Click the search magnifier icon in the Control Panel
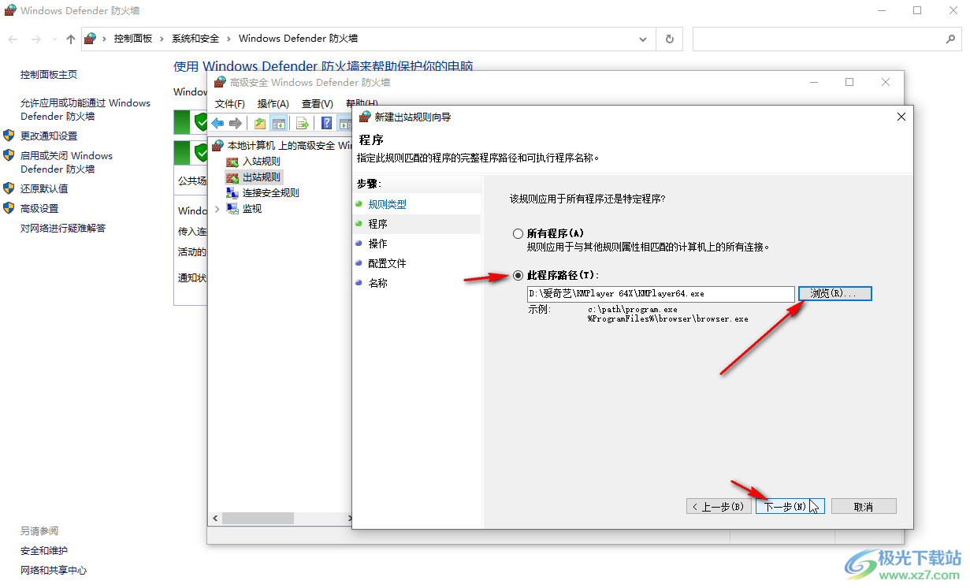The width and height of the screenshot is (970, 588). click(950, 39)
